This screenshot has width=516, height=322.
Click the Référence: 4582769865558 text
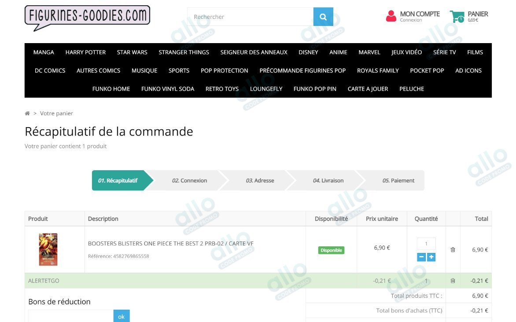coord(118,256)
